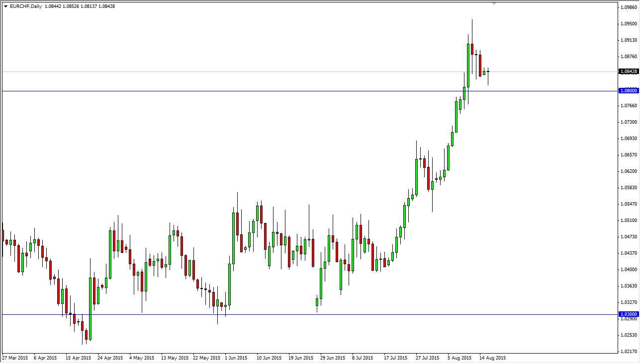Viewport: 640px width, 363px height.
Task: Click the 1.04000 price scale value
Action: point(629,270)
